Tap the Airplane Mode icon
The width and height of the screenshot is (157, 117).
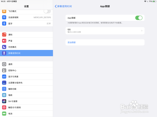4,11
